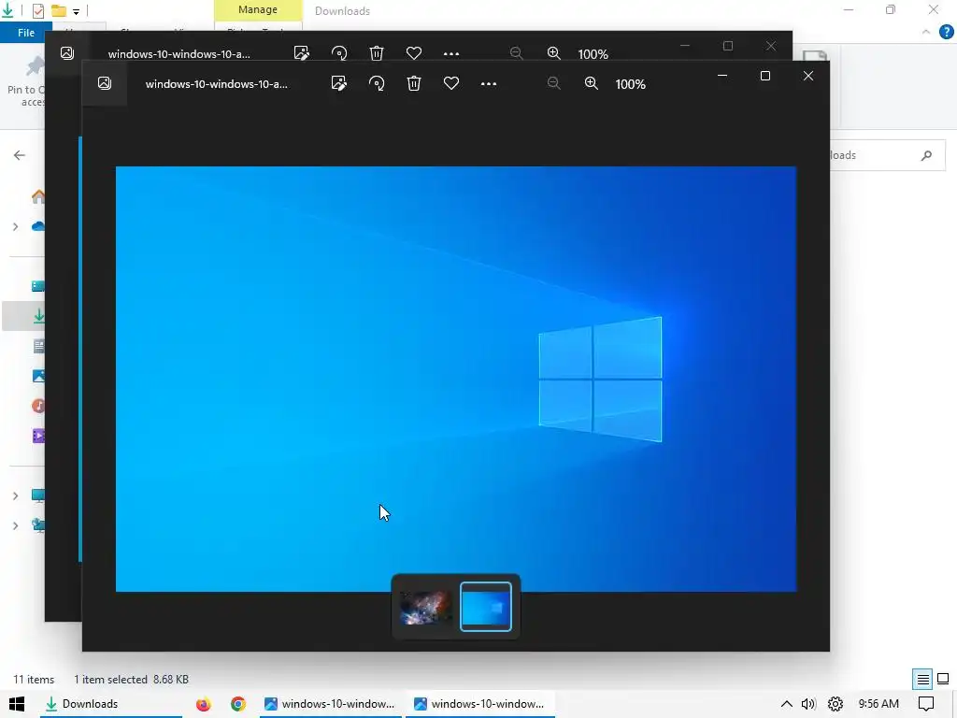
Task: Select the Windows wallpaper thumbnail in filmstrip
Action: tap(486, 607)
